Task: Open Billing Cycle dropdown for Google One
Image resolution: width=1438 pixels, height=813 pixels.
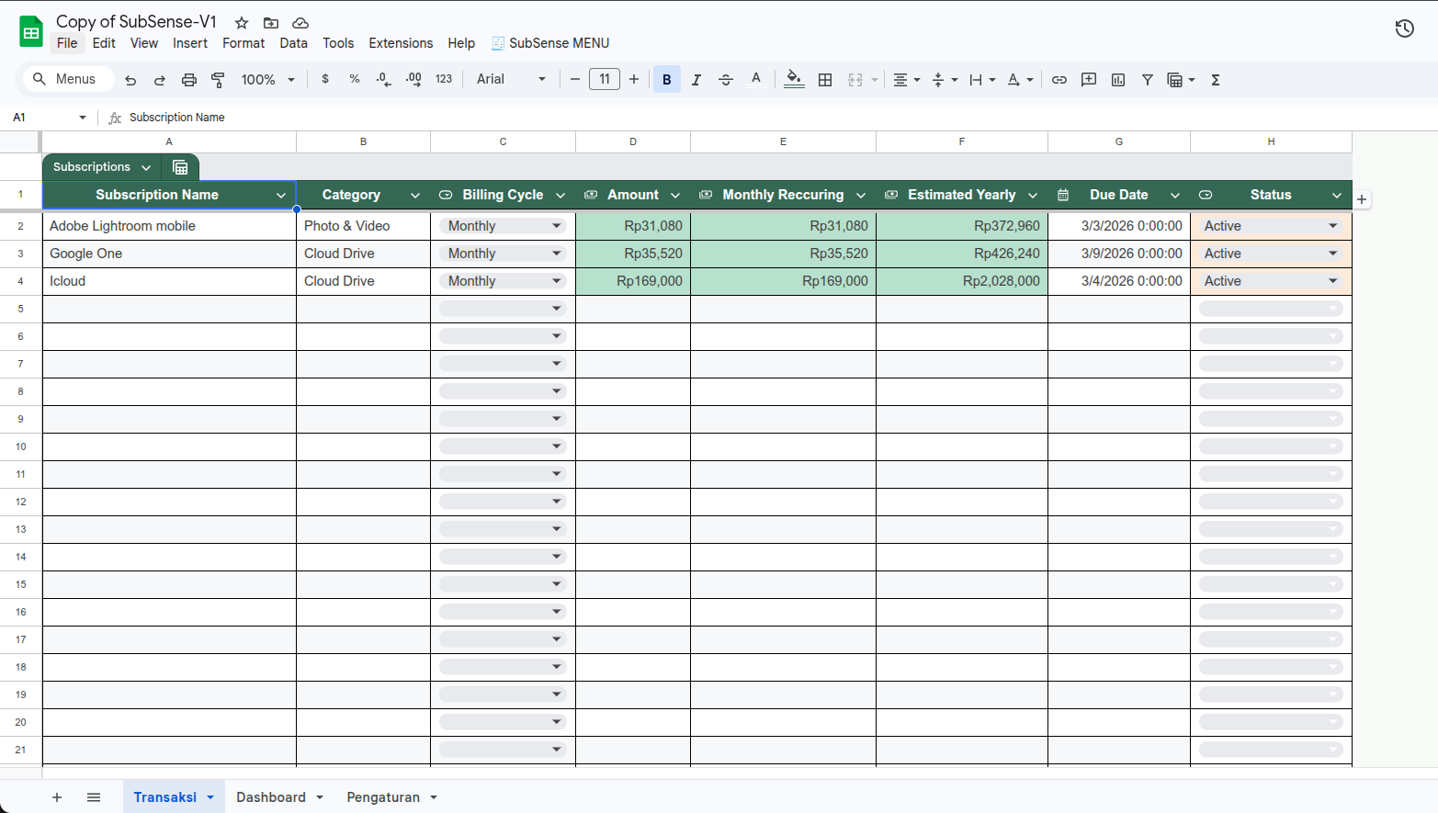Action: (x=556, y=254)
